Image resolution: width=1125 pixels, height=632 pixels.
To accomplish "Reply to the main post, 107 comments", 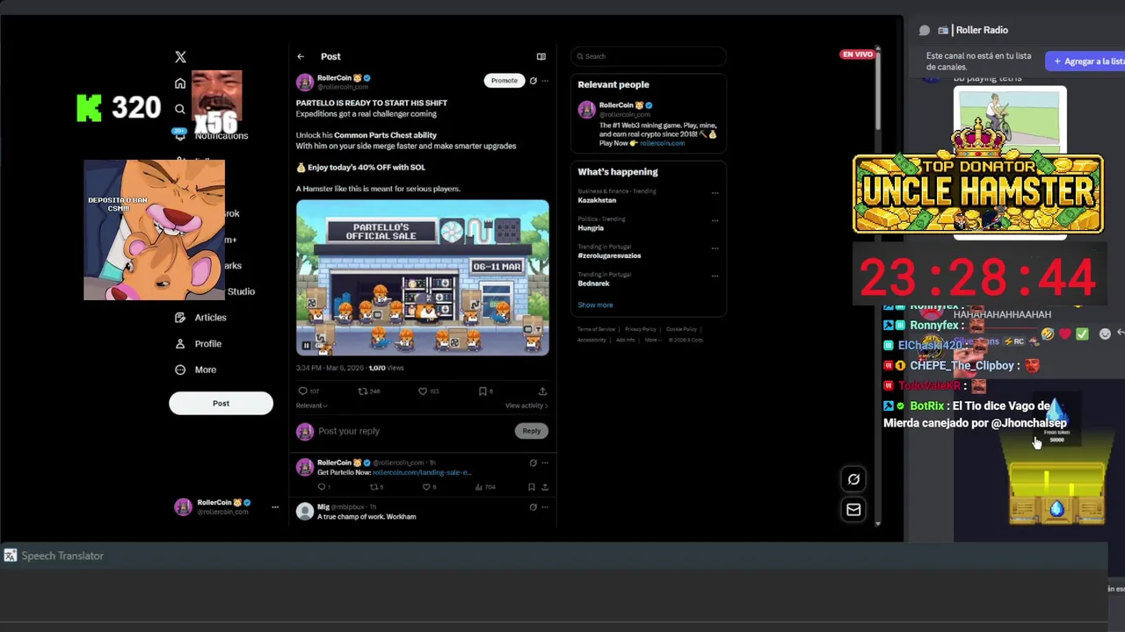I will tap(308, 391).
